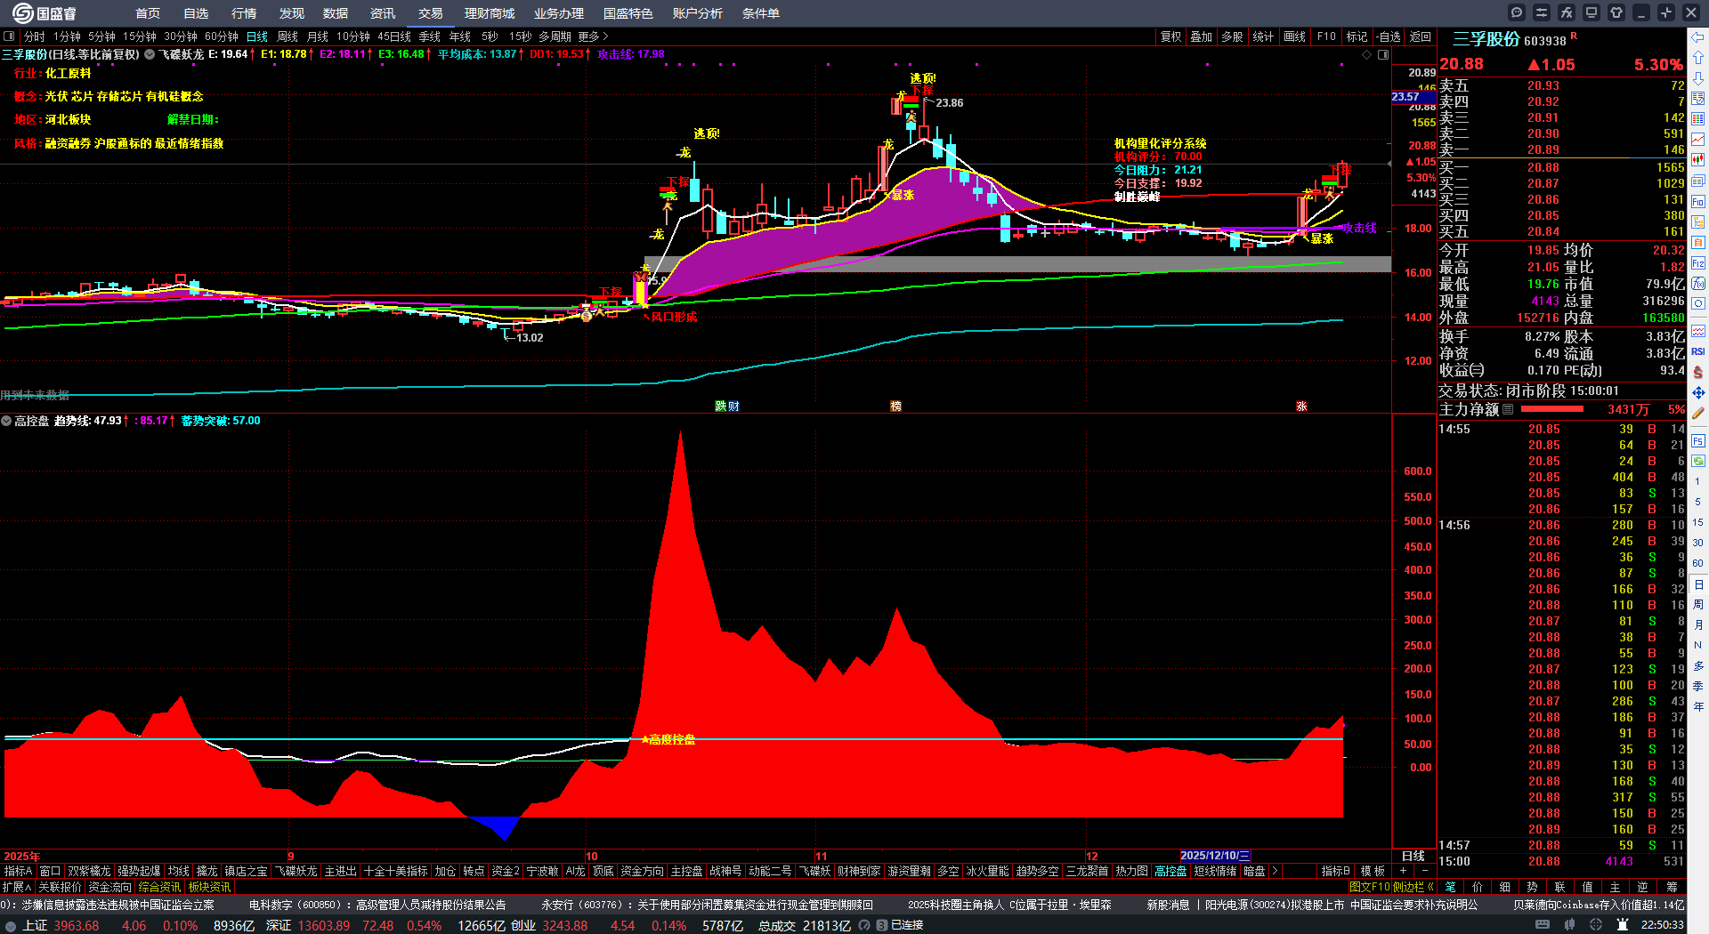This screenshot has height=934, width=1709.
Task: Click the red 主力净额 progress bar
Action: (x=1552, y=409)
